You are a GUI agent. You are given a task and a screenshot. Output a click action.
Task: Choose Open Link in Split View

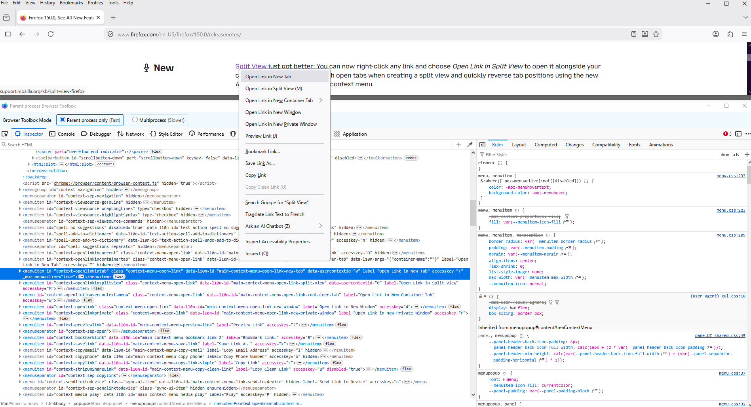(274, 89)
